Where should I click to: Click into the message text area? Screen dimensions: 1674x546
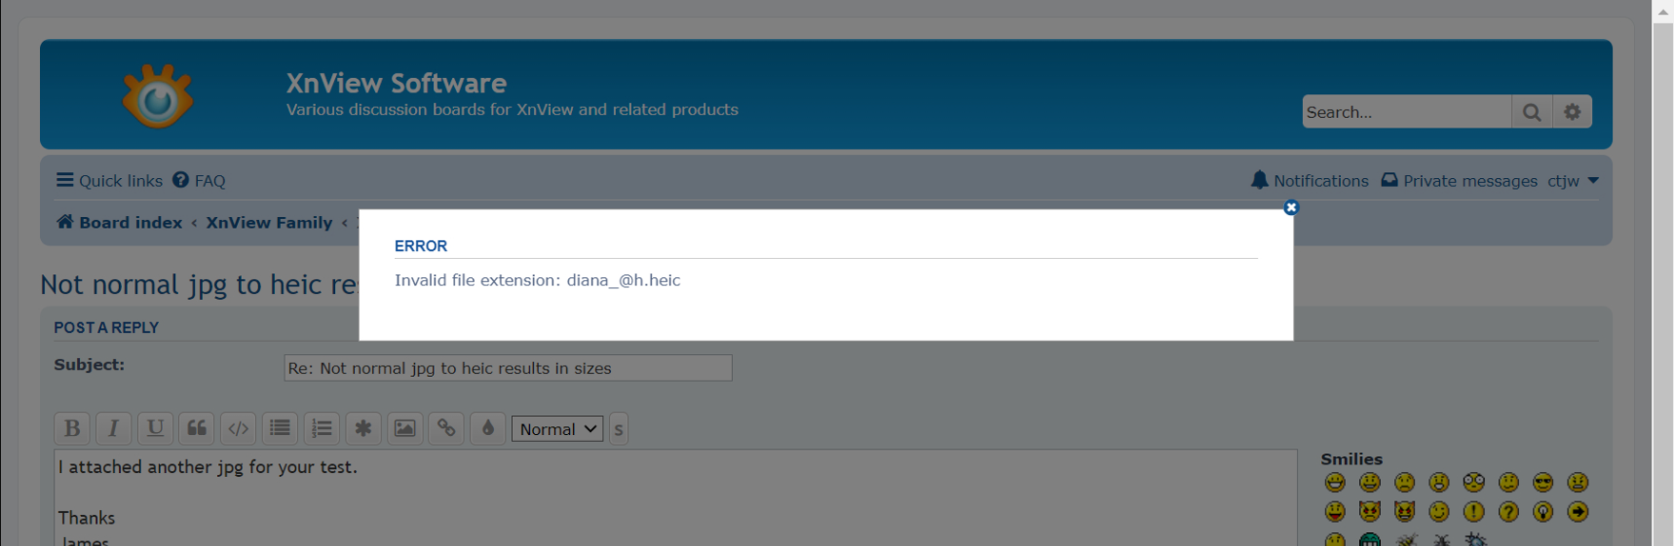pos(675,497)
